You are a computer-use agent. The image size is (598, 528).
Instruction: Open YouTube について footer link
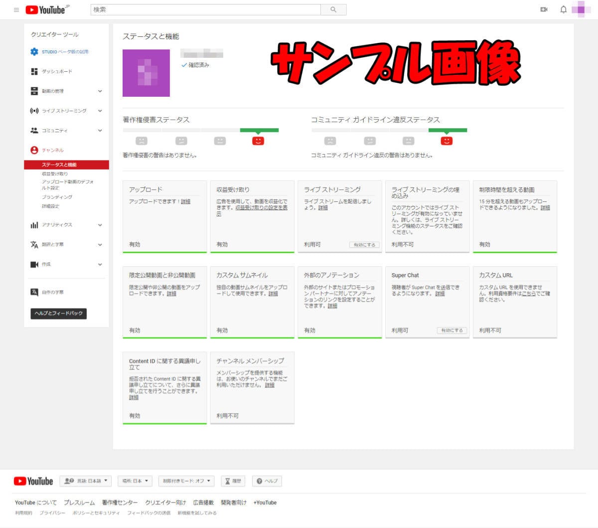(36, 503)
